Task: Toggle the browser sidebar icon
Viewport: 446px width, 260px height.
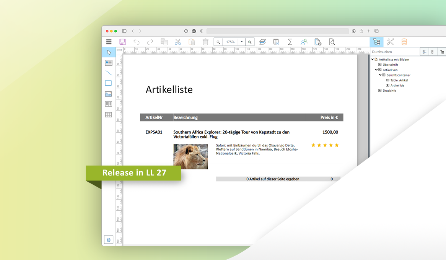Action: pos(124,31)
